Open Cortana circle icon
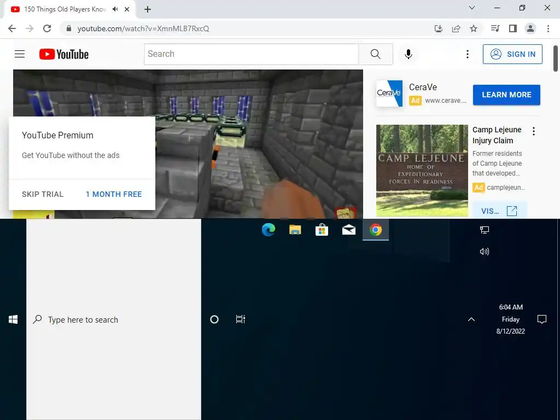 tap(214, 319)
